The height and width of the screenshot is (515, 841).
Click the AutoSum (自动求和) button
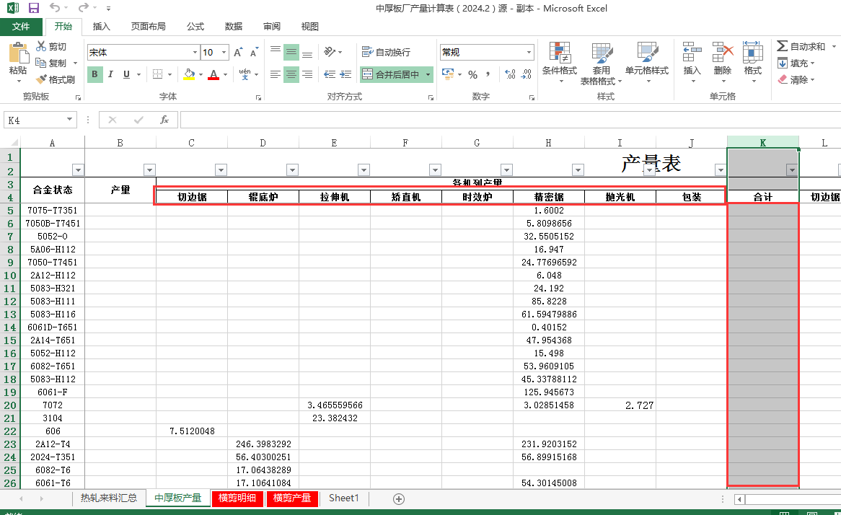(x=801, y=47)
